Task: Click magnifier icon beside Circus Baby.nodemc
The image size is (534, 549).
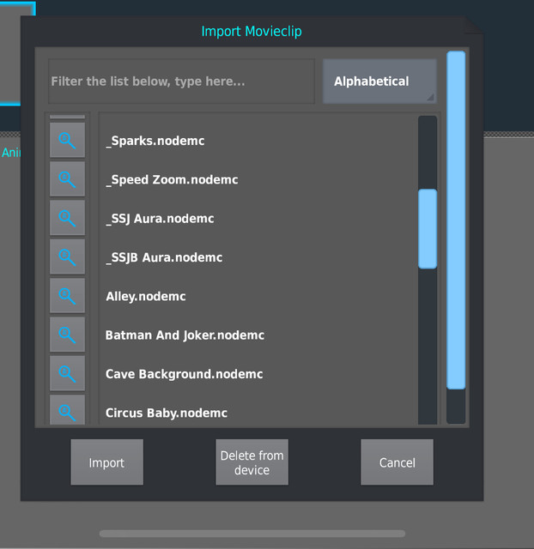Action: (x=67, y=410)
